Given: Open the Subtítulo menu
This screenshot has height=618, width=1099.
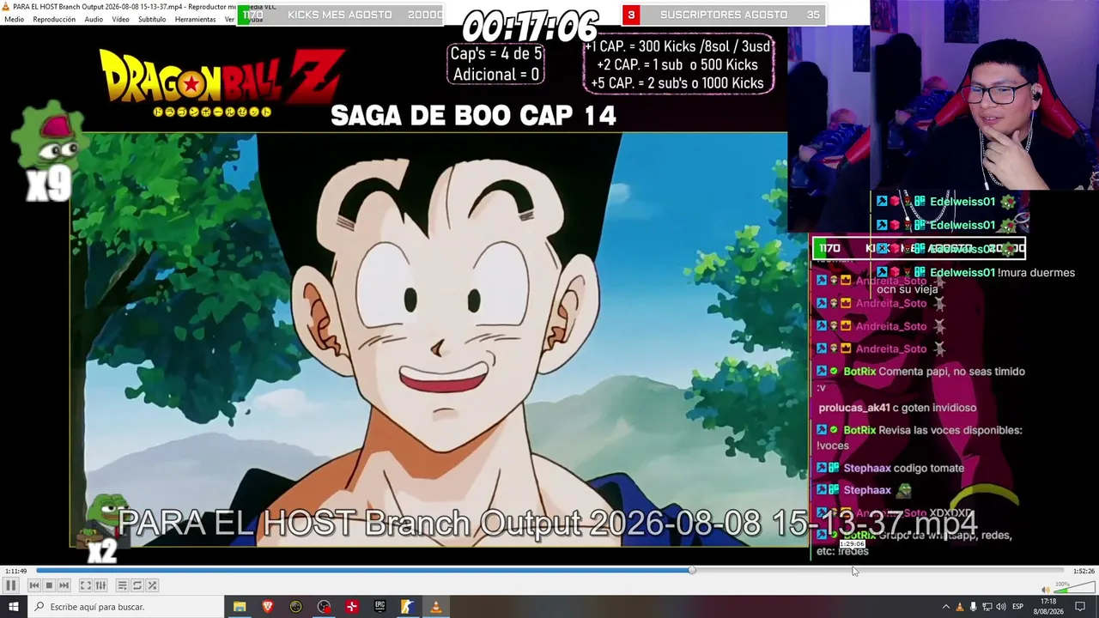Looking at the screenshot, I should (x=152, y=19).
